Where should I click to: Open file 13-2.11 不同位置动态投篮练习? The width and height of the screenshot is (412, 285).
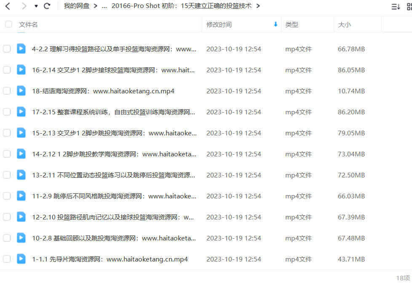pyautogui.click(x=113, y=175)
